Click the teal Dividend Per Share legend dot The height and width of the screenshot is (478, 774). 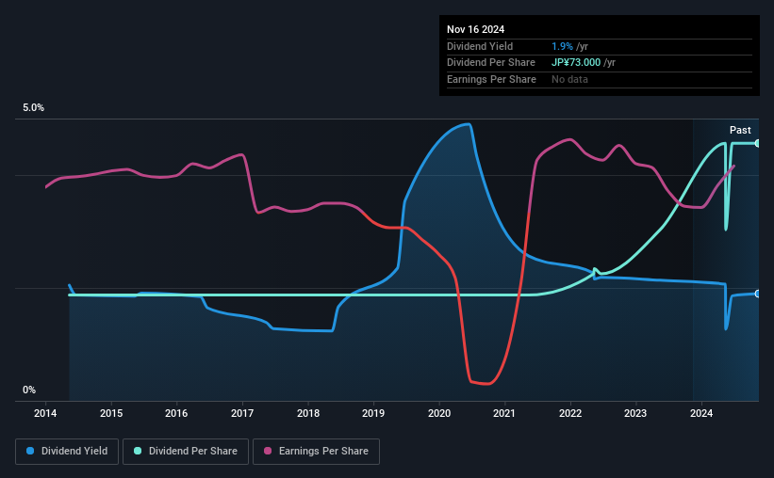click(x=138, y=451)
